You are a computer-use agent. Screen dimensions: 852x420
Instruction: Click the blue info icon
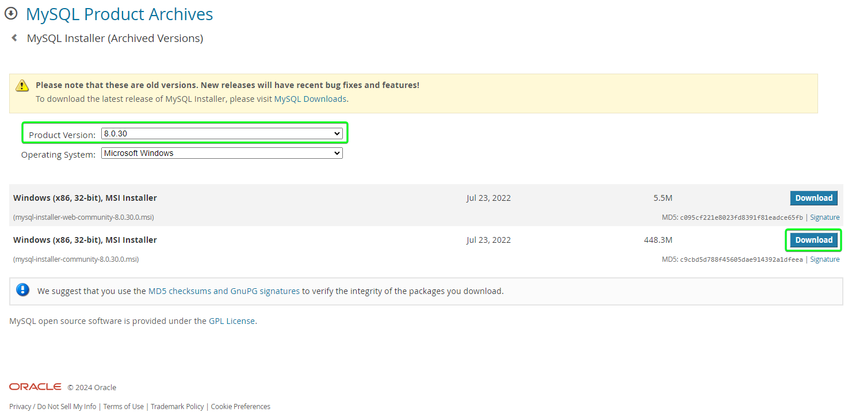[x=23, y=290]
